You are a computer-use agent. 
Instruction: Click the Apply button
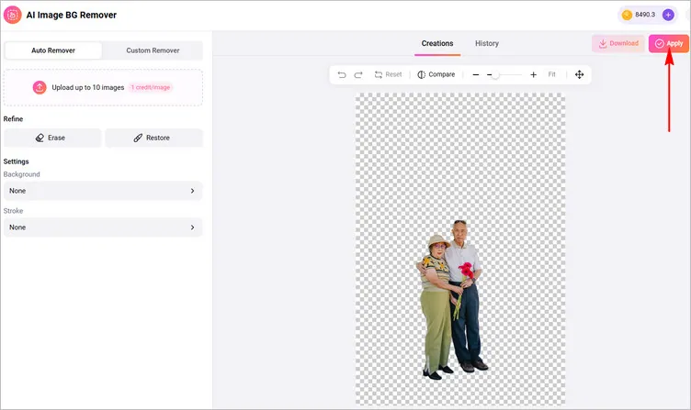(x=669, y=43)
